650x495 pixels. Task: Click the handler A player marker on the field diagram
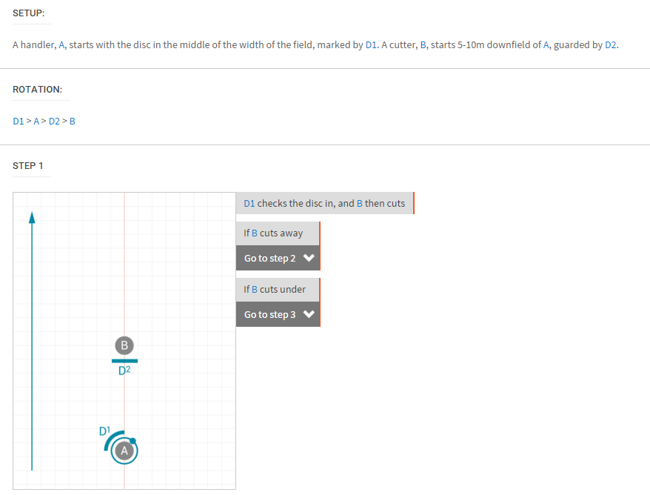point(124,451)
